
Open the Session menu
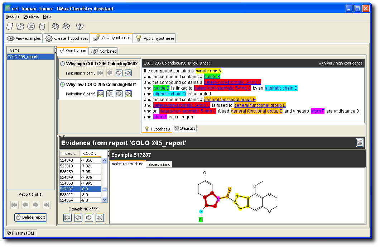click(12, 16)
